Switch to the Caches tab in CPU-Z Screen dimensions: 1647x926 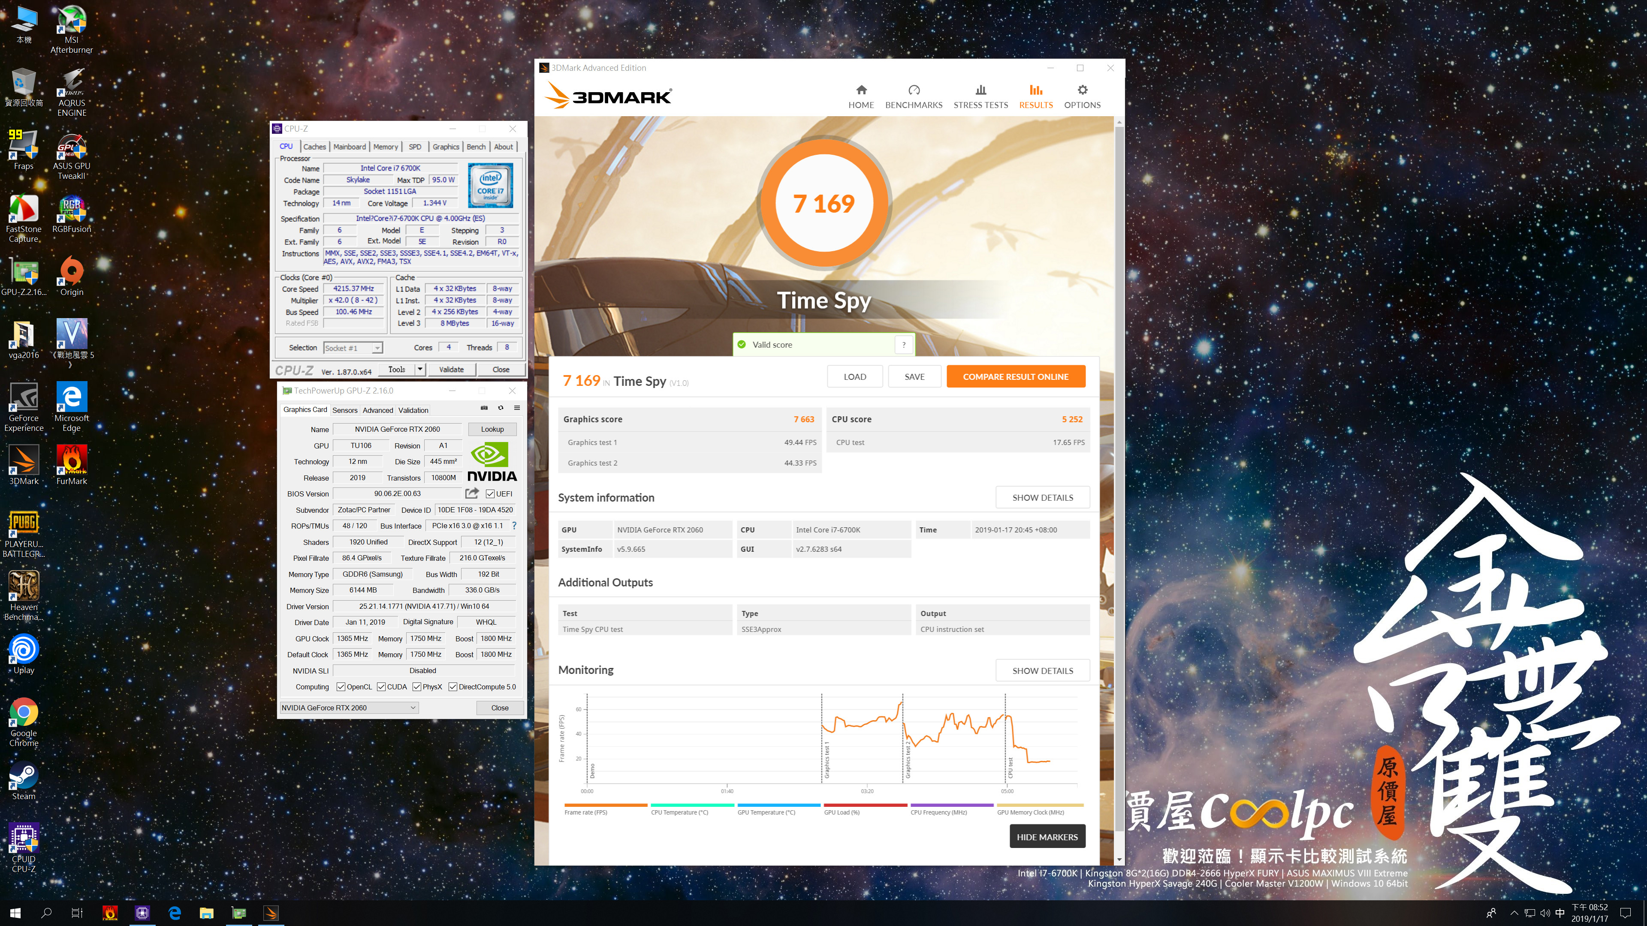point(314,146)
